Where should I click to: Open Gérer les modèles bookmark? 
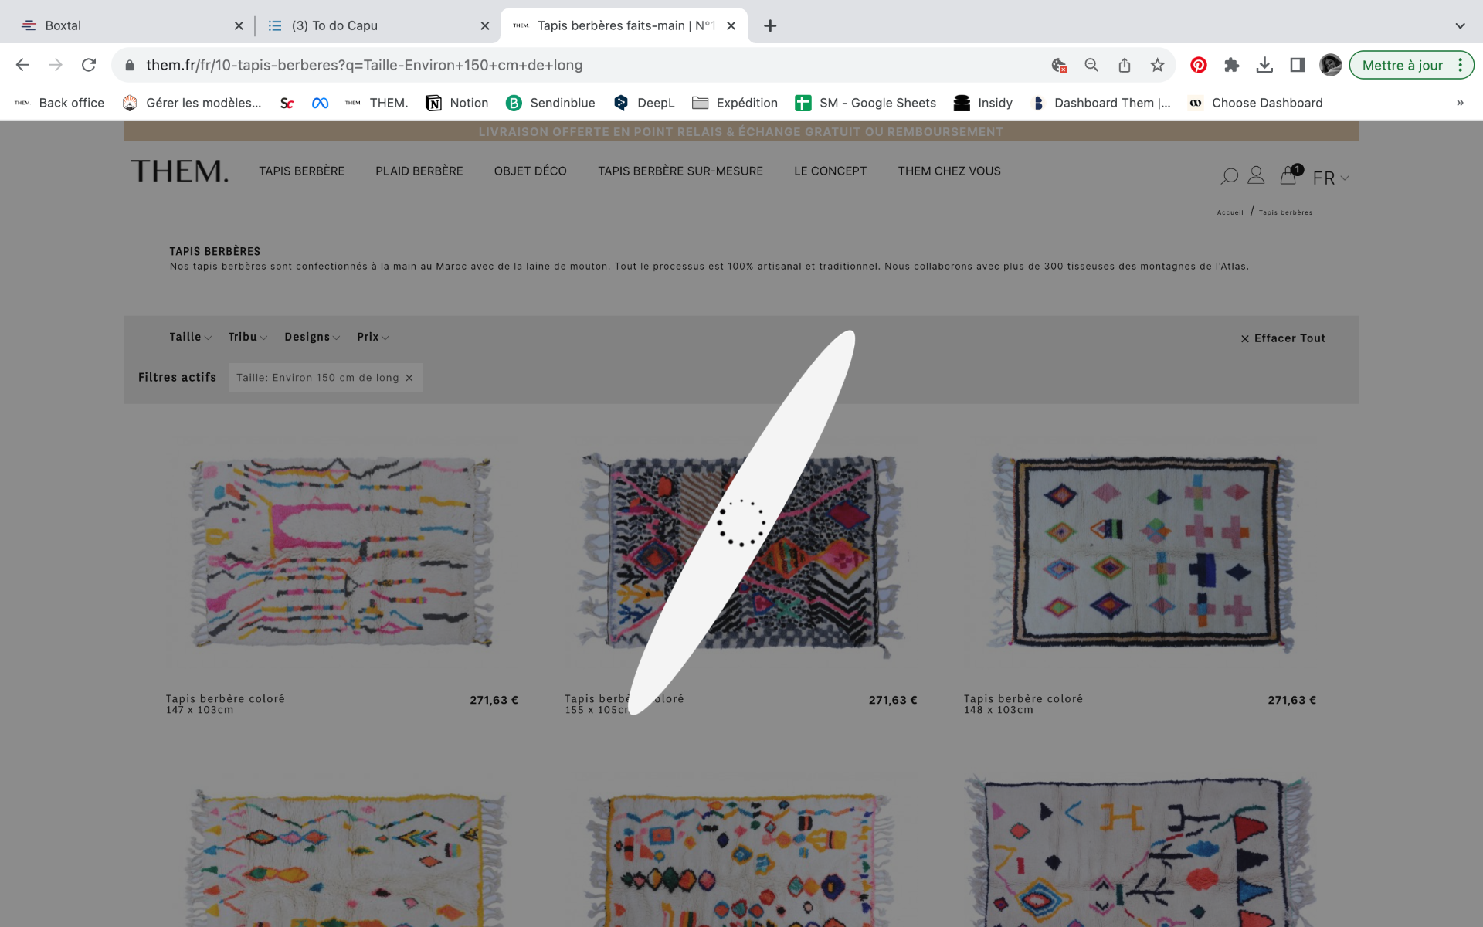click(192, 103)
